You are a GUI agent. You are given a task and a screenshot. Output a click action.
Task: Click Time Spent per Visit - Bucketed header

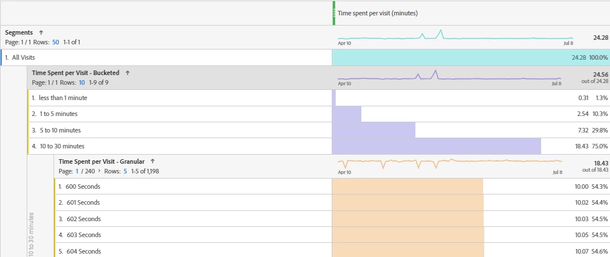pyautogui.click(x=76, y=73)
